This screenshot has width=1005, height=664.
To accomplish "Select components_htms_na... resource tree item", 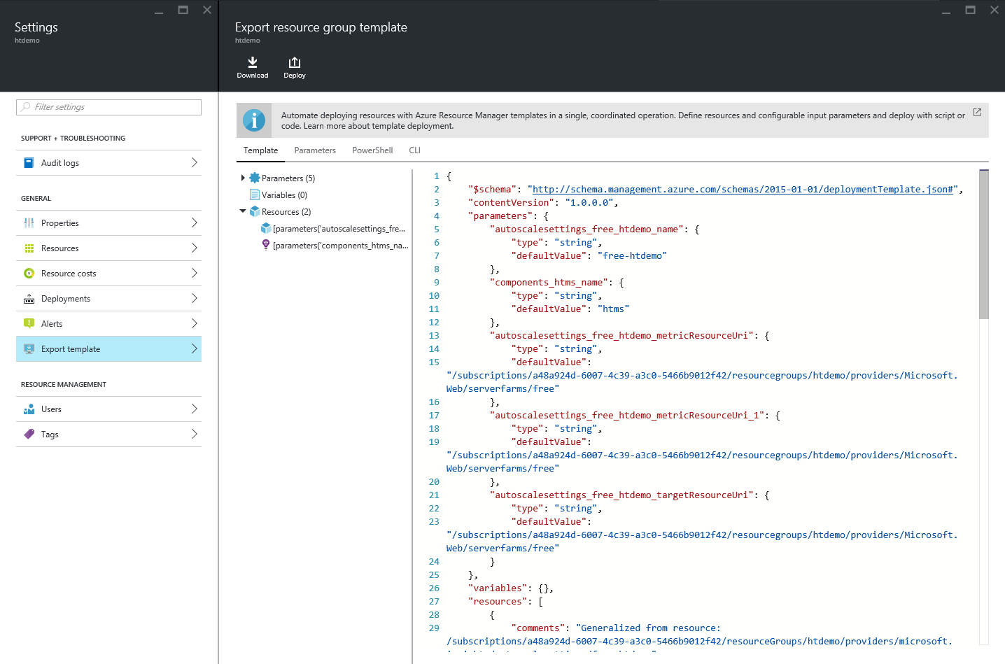I will [x=341, y=246].
